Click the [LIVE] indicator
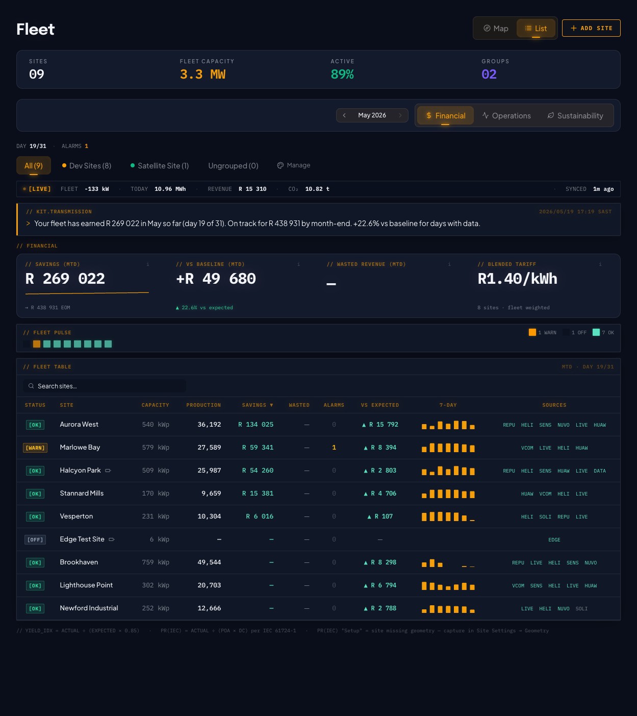This screenshot has width=637, height=716. pos(37,189)
